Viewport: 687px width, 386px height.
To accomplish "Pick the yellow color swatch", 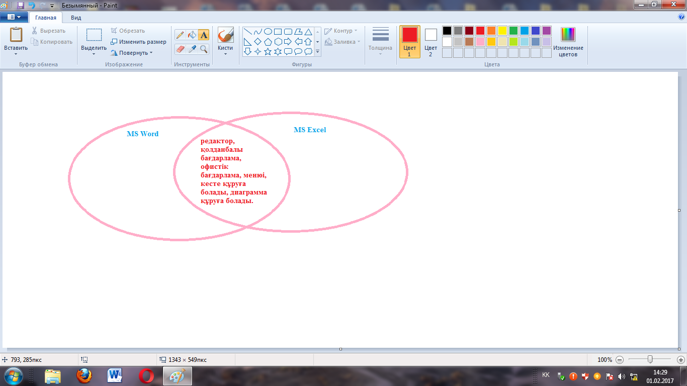I will (x=502, y=31).
